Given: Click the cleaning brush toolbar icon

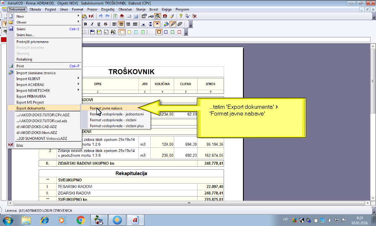Looking at the screenshot, I should (172, 16).
